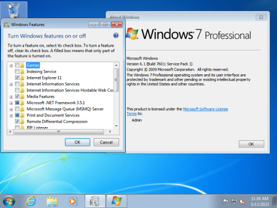Expand Print and Document Services node
The height and width of the screenshot is (208, 277).
(x=11, y=116)
